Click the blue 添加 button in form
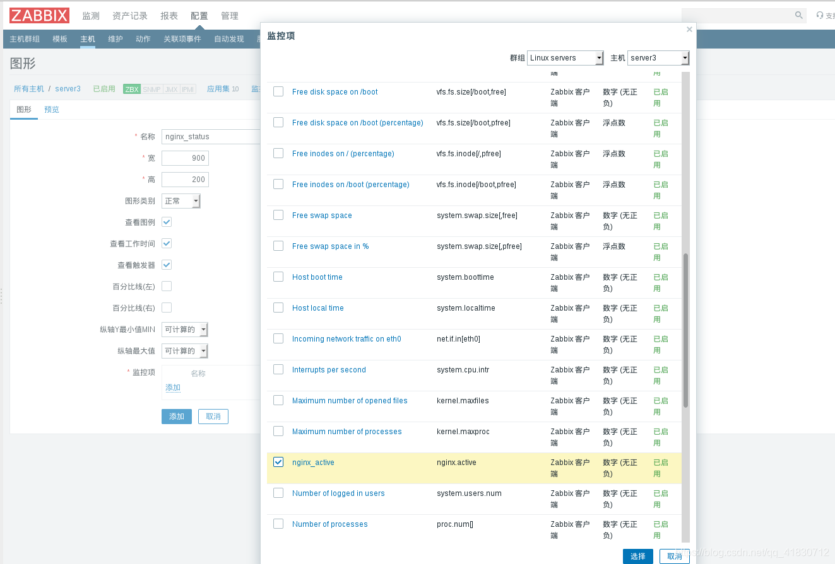Screen dimensions: 835x564 pyautogui.click(x=177, y=417)
